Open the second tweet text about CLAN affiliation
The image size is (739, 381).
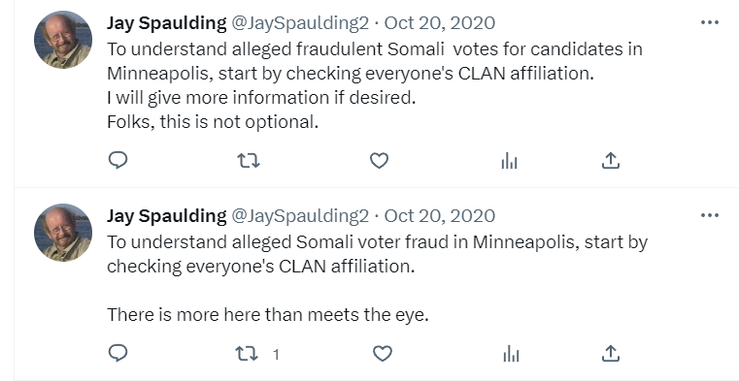[x=377, y=278]
